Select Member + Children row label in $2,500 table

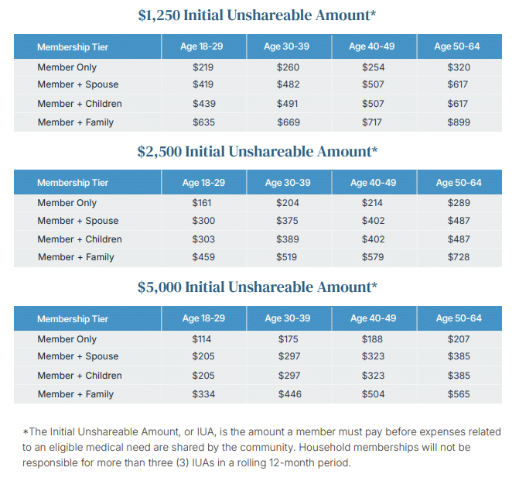(x=80, y=239)
